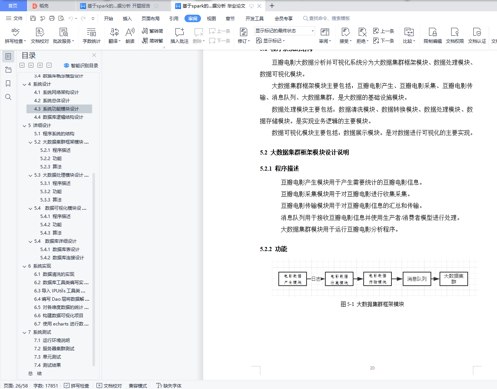
Task: Switch to the 开发工具 ribbon tab
Action: [x=255, y=18]
